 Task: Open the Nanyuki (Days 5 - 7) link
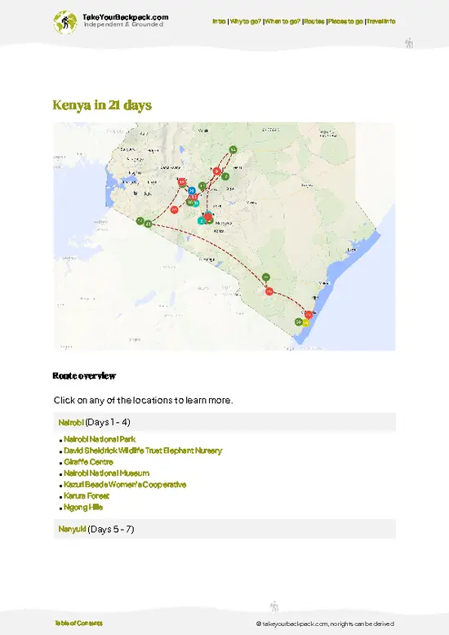pyautogui.click(x=72, y=529)
